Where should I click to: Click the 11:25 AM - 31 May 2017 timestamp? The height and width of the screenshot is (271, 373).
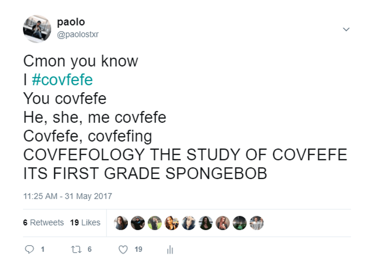click(x=68, y=196)
